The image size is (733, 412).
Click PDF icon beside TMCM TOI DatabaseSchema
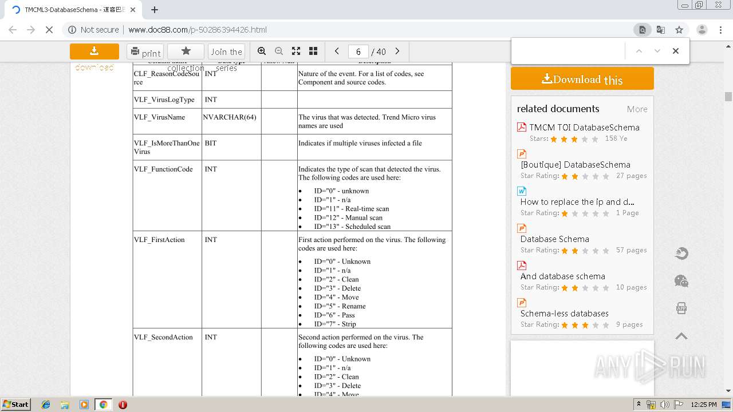point(522,127)
